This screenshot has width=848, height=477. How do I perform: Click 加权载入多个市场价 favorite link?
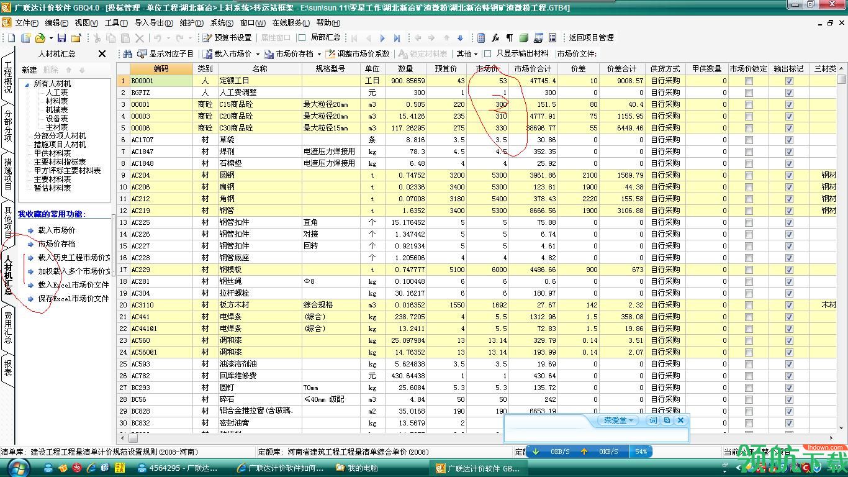[x=74, y=271]
